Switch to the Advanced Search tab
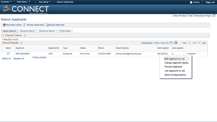The height and width of the screenshot is (122, 217). point(47,31)
